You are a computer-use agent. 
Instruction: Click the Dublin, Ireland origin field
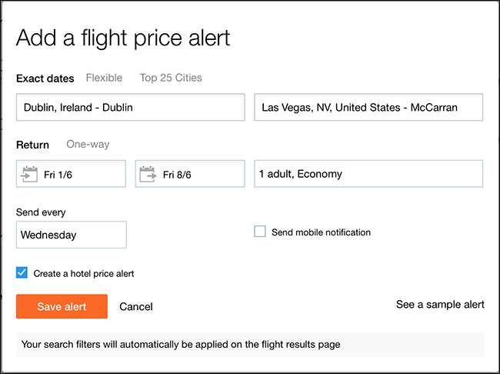click(130, 108)
